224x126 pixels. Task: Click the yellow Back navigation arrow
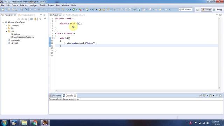(160, 9)
